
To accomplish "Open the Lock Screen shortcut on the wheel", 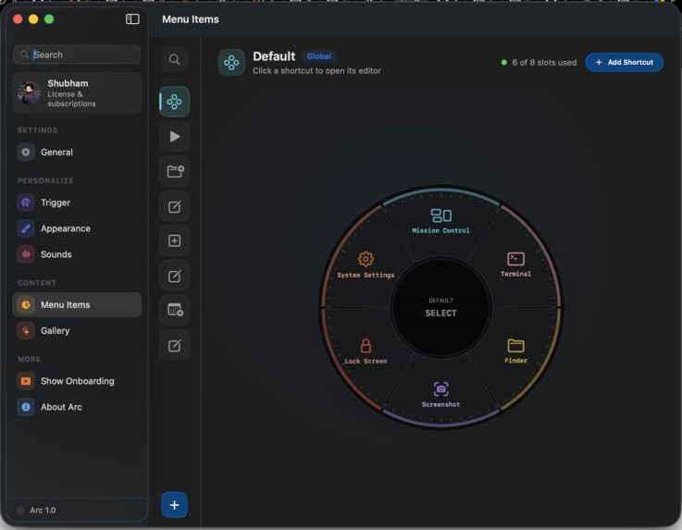I will coord(366,351).
